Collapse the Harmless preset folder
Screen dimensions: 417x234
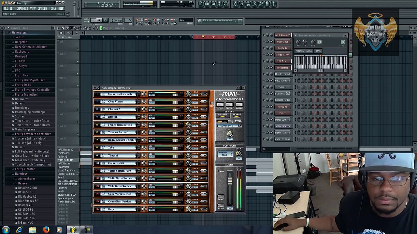[21, 174]
